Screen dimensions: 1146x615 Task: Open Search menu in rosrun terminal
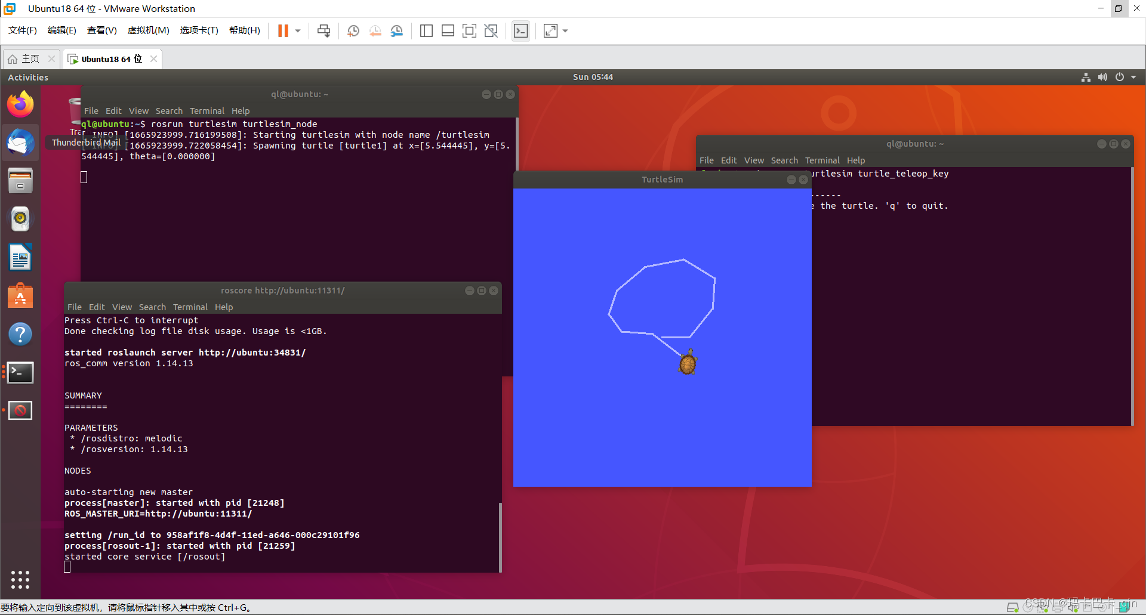click(x=169, y=111)
